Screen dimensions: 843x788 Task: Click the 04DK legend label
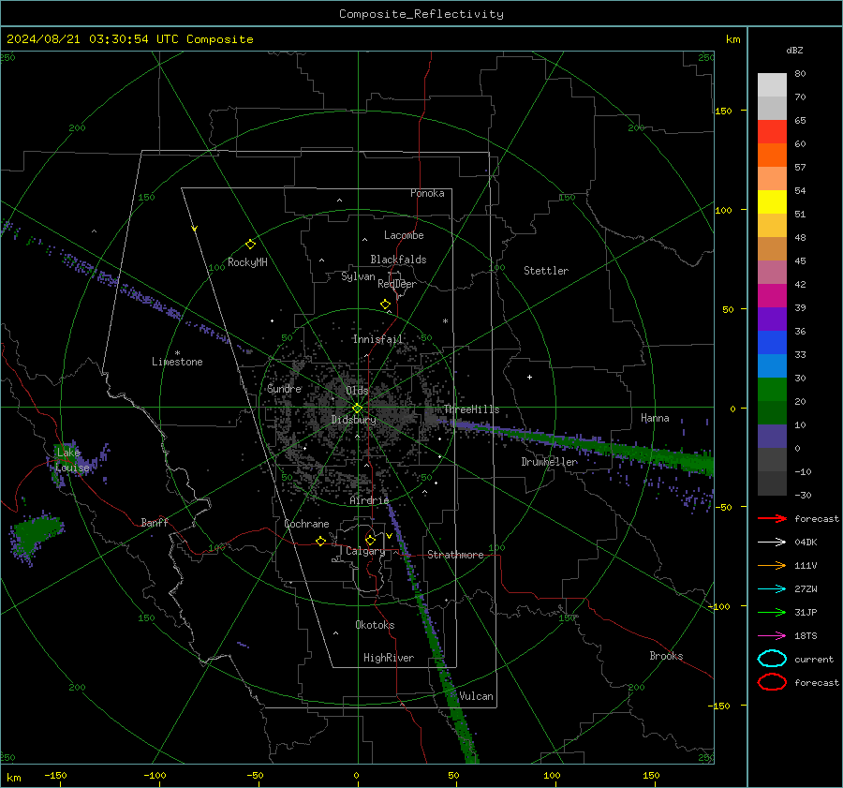pyautogui.click(x=806, y=543)
